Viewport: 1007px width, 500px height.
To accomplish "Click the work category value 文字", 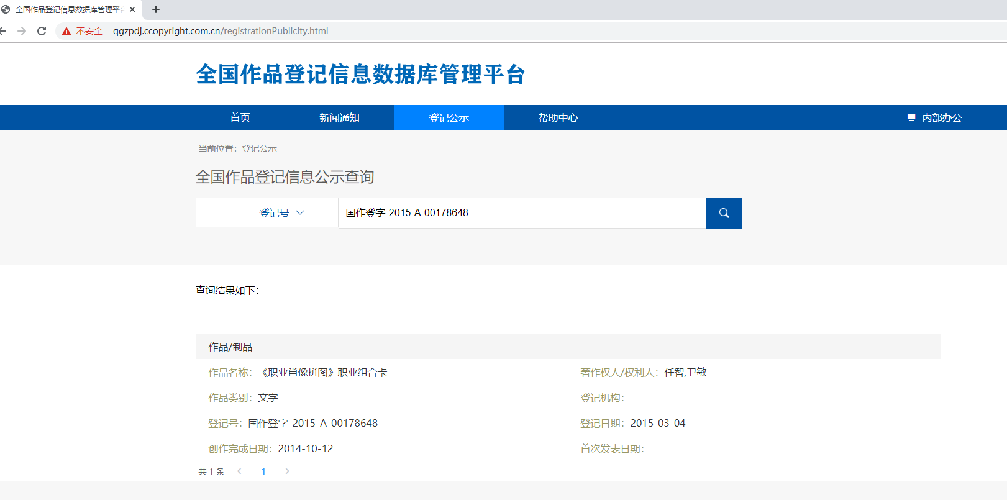I will [x=268, y=398].
